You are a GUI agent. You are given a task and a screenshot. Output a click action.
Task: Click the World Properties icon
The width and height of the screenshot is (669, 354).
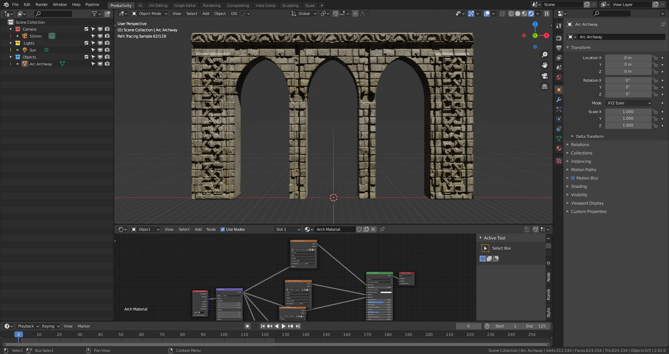[559, 77]
